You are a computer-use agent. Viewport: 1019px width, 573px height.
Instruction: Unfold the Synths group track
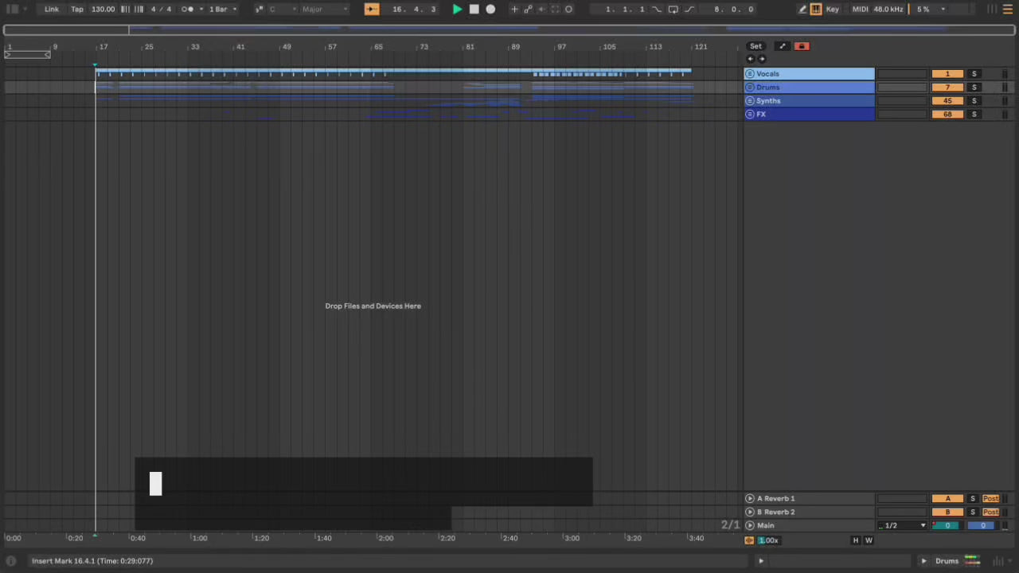click(750, 101)
